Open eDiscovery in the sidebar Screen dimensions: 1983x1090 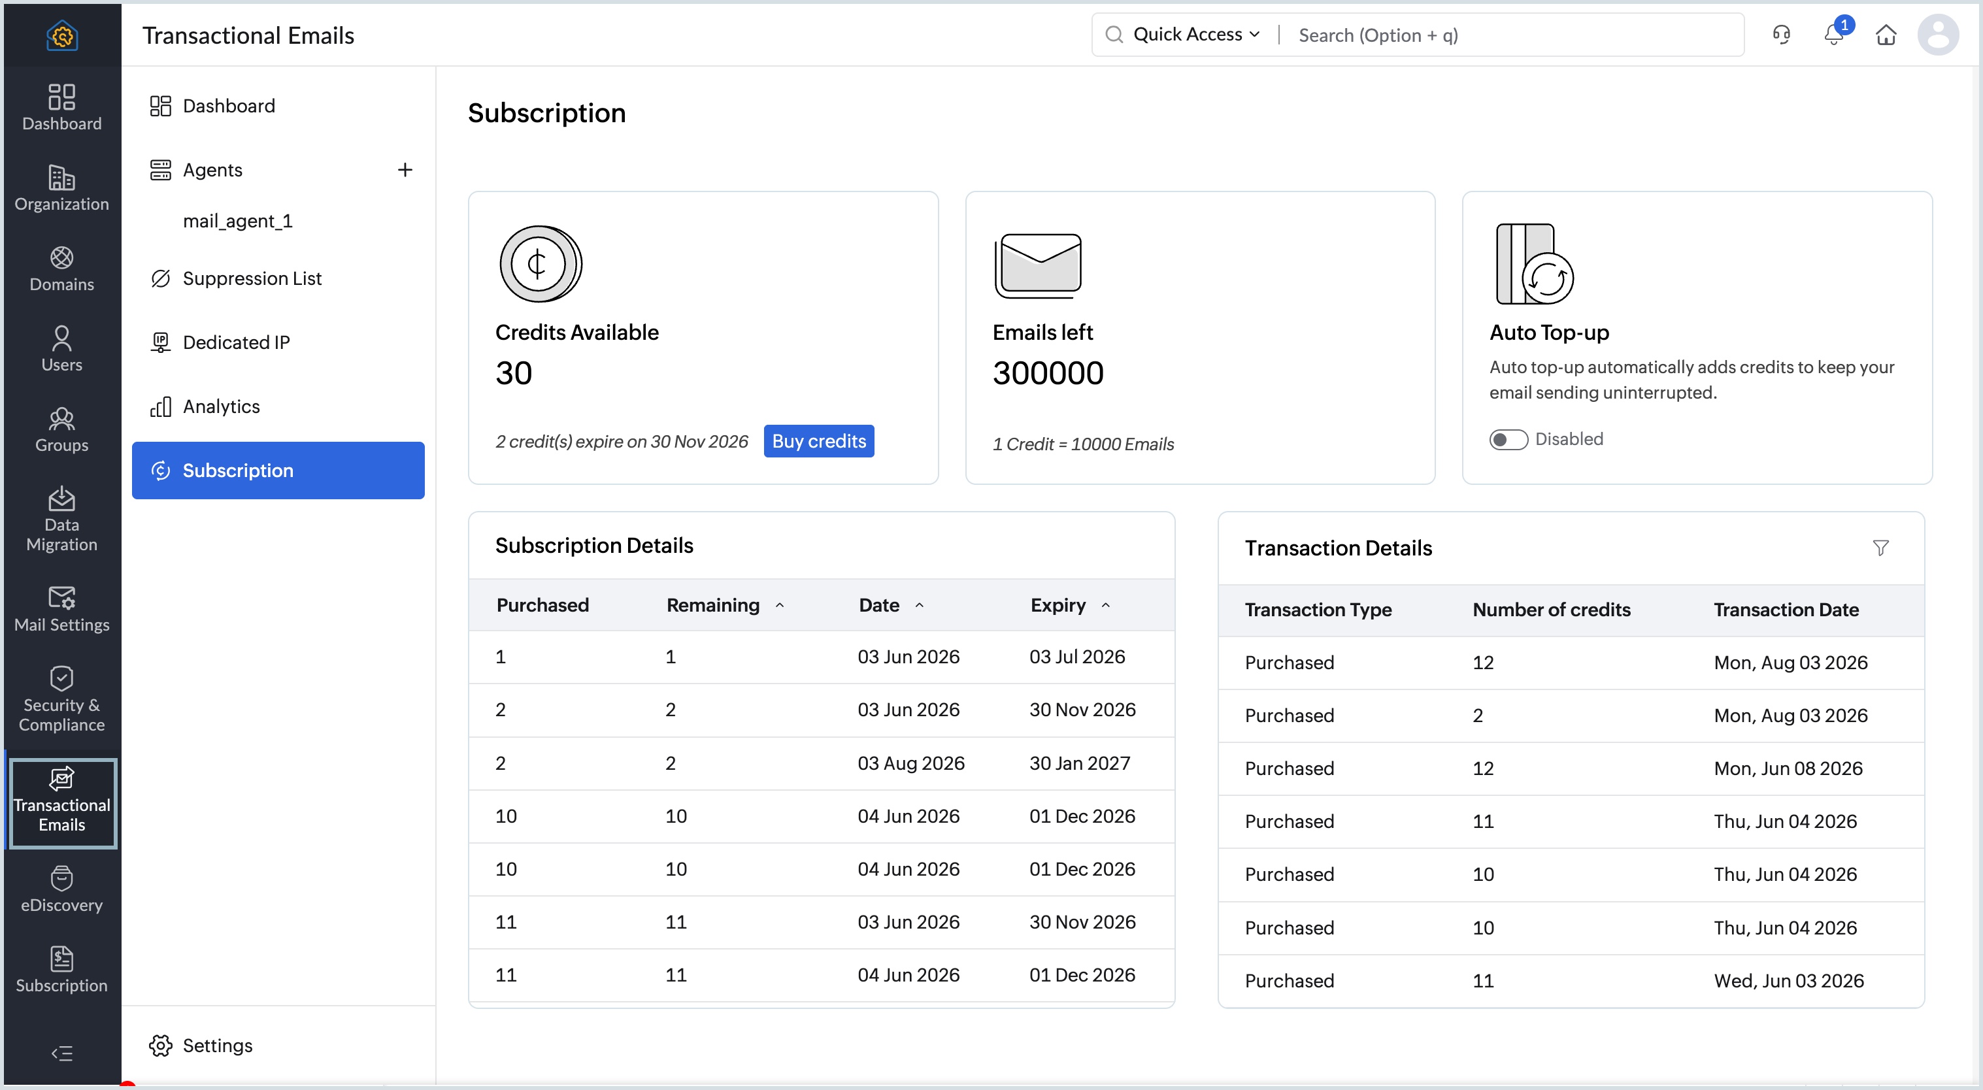[61, 890]
